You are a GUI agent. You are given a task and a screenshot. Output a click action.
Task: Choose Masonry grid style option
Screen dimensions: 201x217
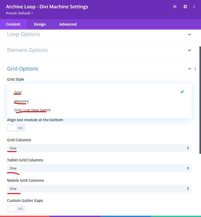[x=22, y=101]
